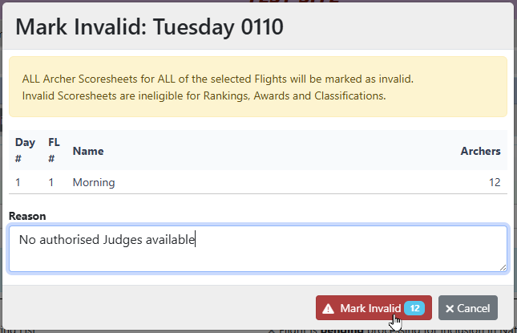
Task: Click the blue 12 badge on Mark Invalid
Action: pyautogui.click(x=414, y=308)
